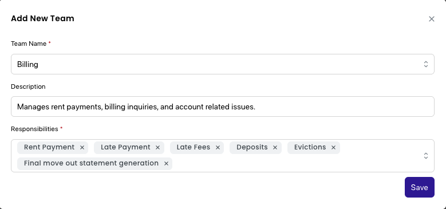Remove the Evictions responsibility
The height and width of the screenshot is (209, 446).
[x=333, y=148]
